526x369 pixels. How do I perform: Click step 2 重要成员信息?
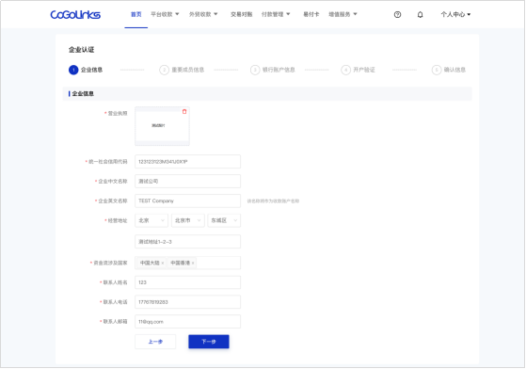(182, 70)
